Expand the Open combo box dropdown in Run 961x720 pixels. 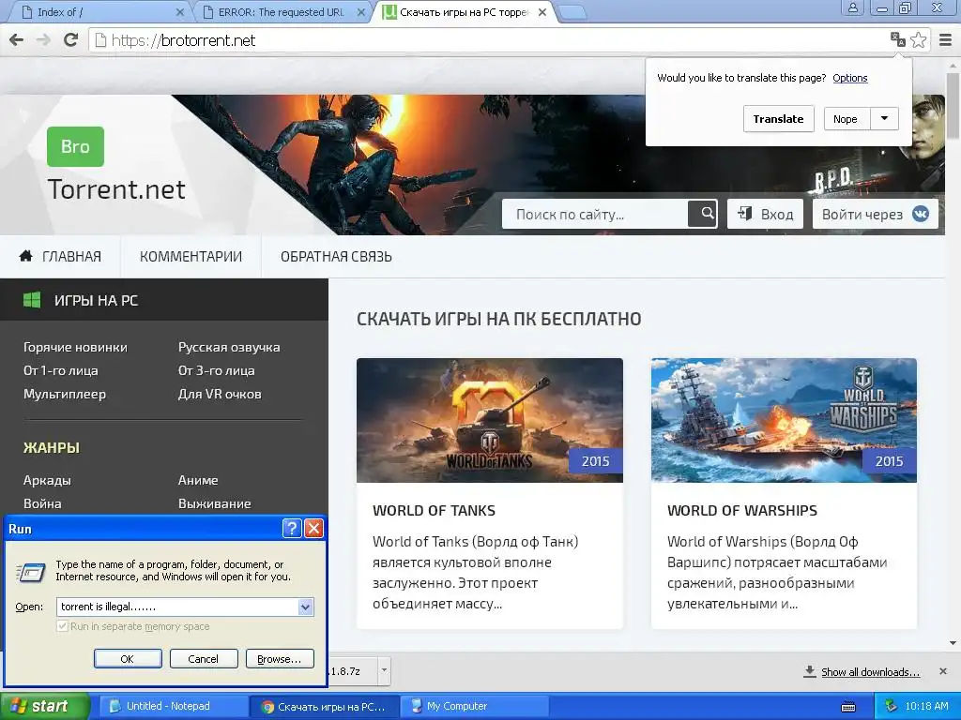(305, 607)
